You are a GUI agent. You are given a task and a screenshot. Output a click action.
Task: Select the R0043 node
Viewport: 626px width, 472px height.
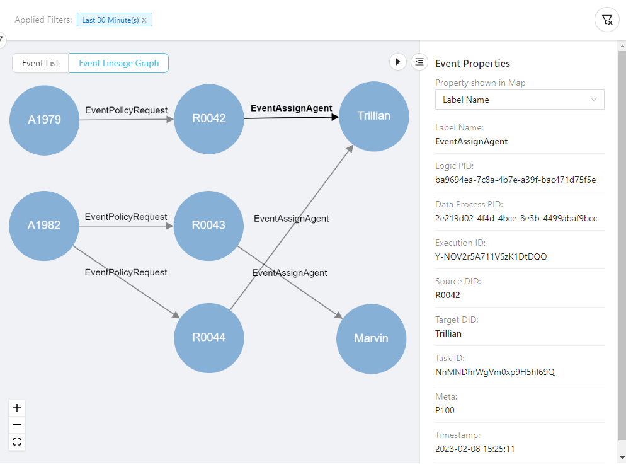(x=208, y=225)
